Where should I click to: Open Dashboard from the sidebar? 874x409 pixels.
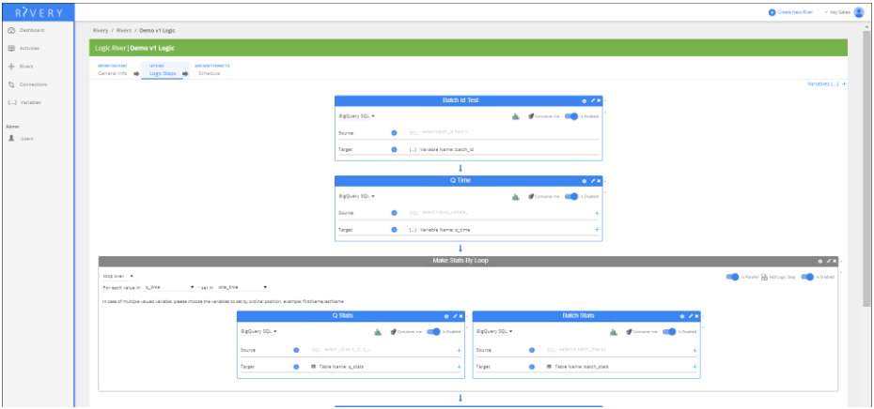point(32,30)
